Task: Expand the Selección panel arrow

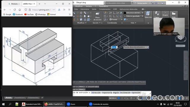Action: (148, 23)
